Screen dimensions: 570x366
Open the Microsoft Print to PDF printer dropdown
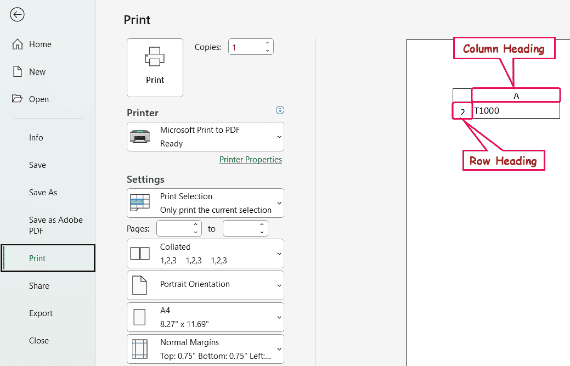point(279,137)
